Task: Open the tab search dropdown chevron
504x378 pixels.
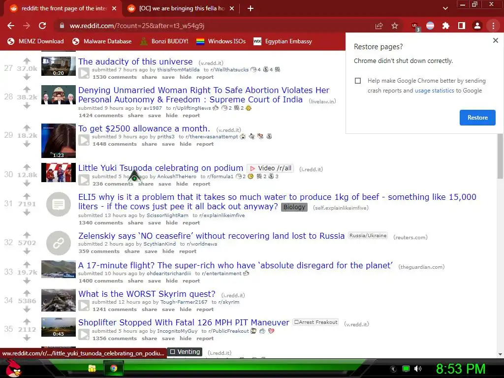Action: click(x=445, y=8)
